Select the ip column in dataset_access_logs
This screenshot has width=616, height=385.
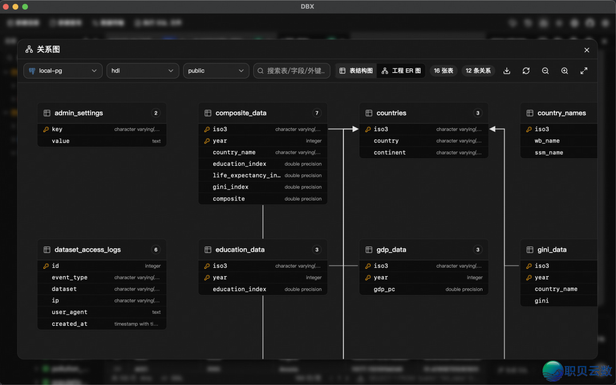[102, 301]
